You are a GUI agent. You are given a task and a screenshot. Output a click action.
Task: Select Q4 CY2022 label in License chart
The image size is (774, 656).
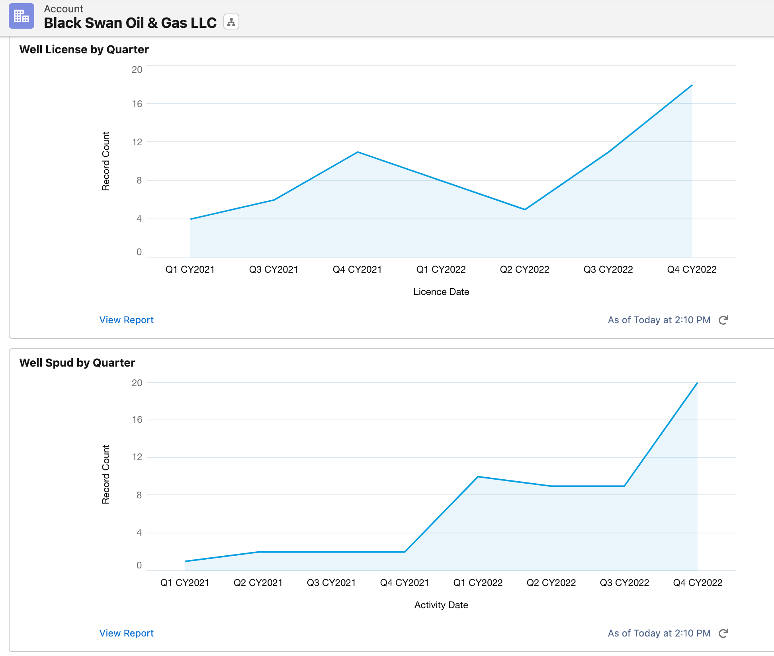point(692,269)
